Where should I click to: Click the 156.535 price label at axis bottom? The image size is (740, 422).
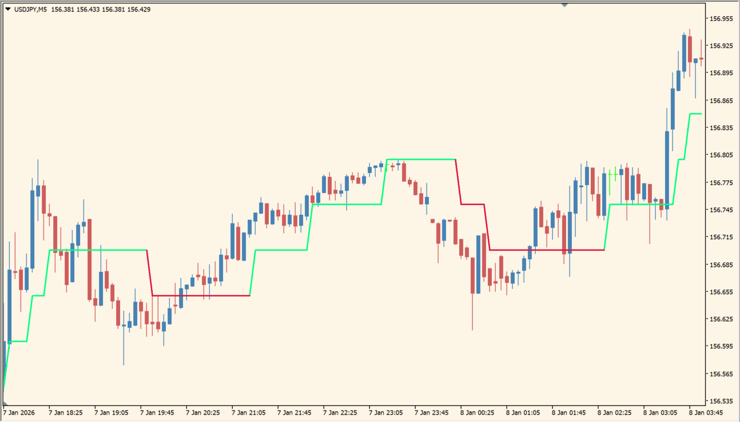tap(721, 401)
